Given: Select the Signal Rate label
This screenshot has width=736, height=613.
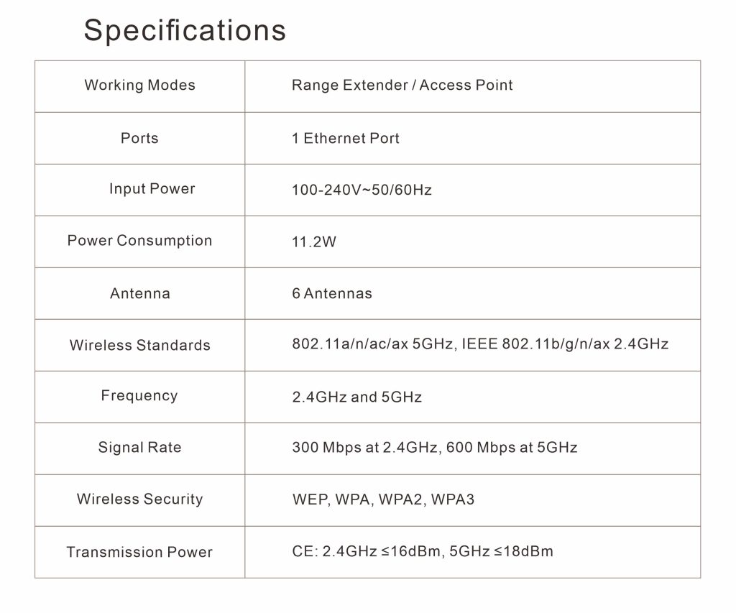Looking at the screenshot, I should [140, 447].
